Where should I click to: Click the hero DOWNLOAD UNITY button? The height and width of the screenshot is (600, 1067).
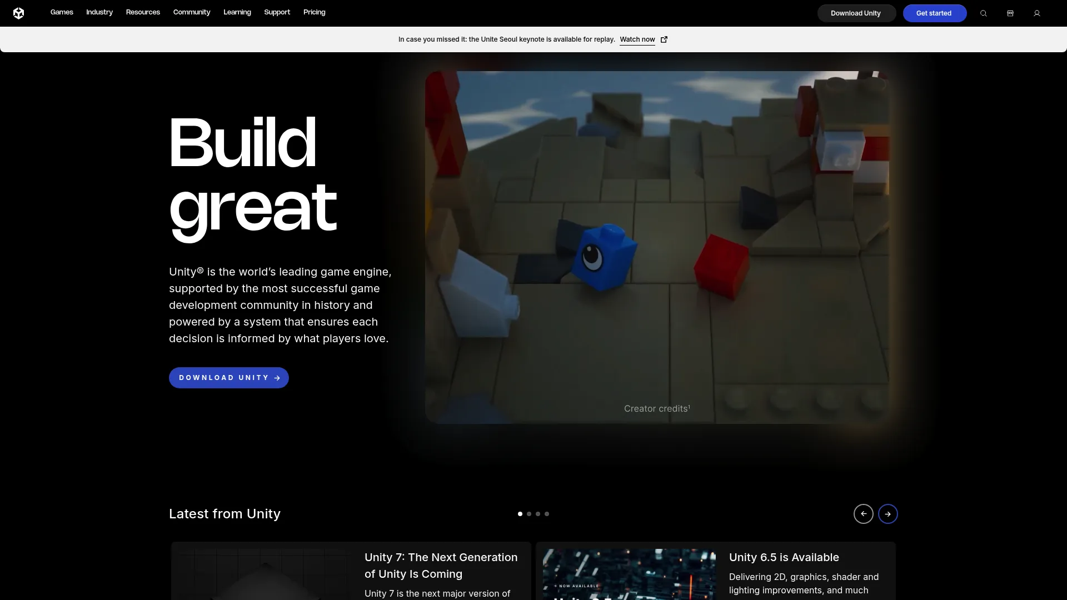click(229, 378)
